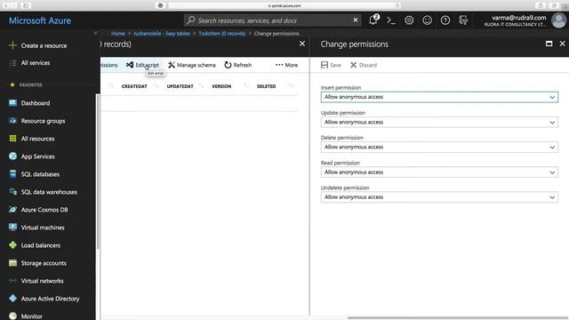This screenshot has height=320, width=569.
Task: Close the TodoItem records blade
Action: point(302,44)
